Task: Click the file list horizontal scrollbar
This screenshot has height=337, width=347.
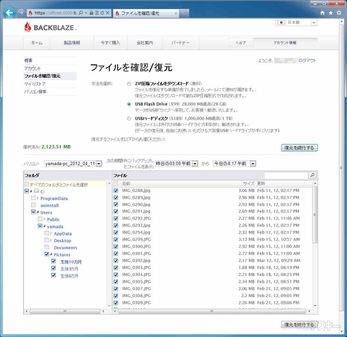Action: pyautogui.click(x=212, y=311)
